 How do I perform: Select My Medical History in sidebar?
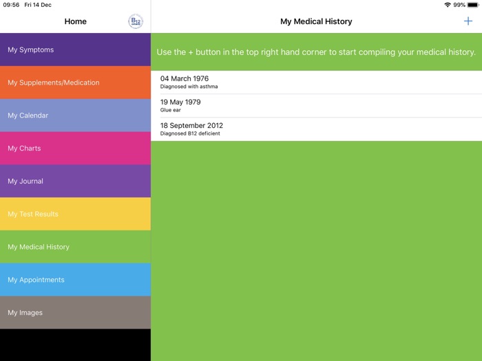(75, 246)
